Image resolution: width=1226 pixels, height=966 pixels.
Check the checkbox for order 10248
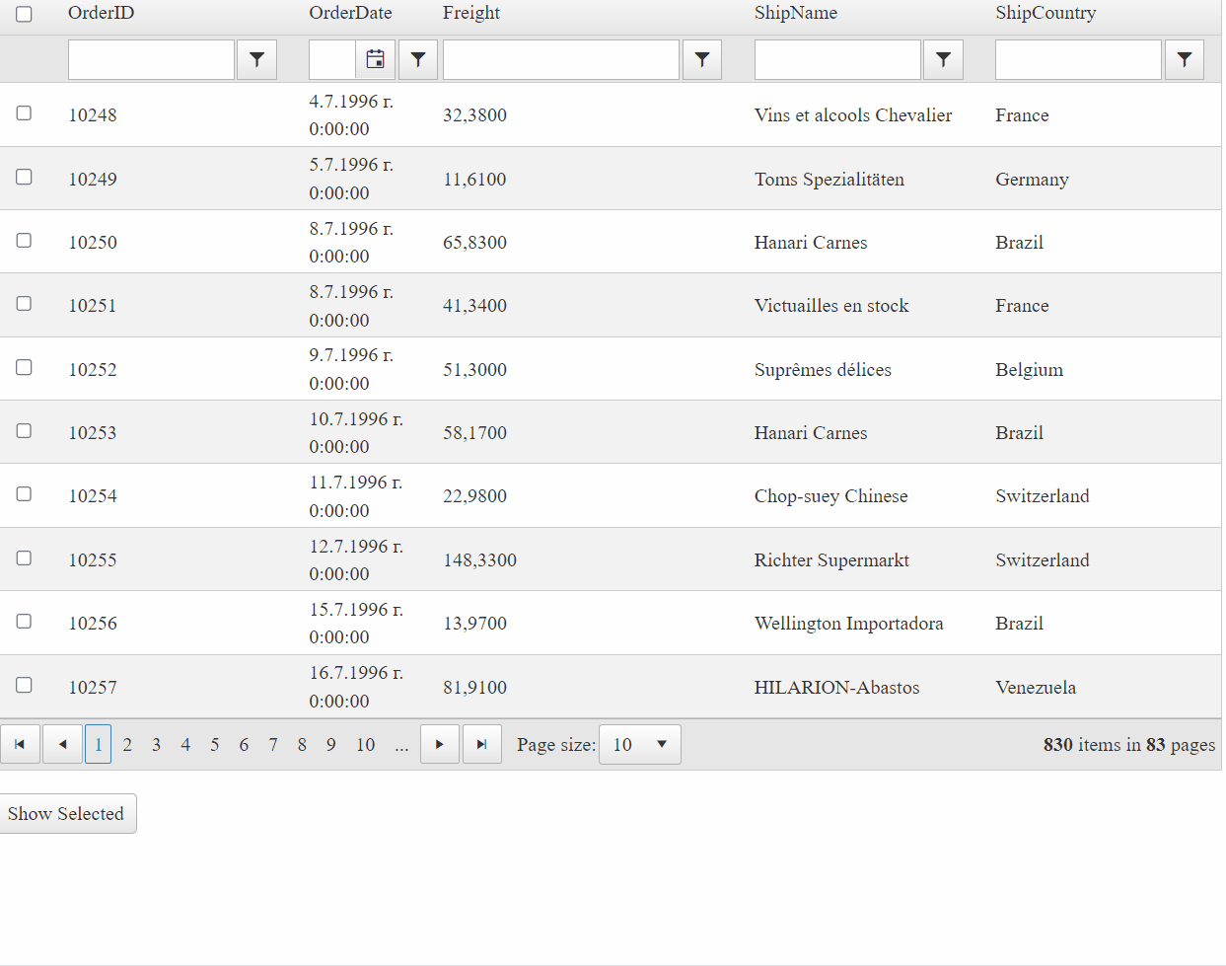pos(24,112)
